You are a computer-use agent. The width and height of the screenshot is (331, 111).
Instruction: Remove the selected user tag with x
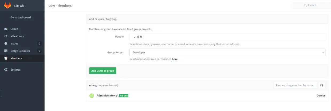[x=135, y=37]
